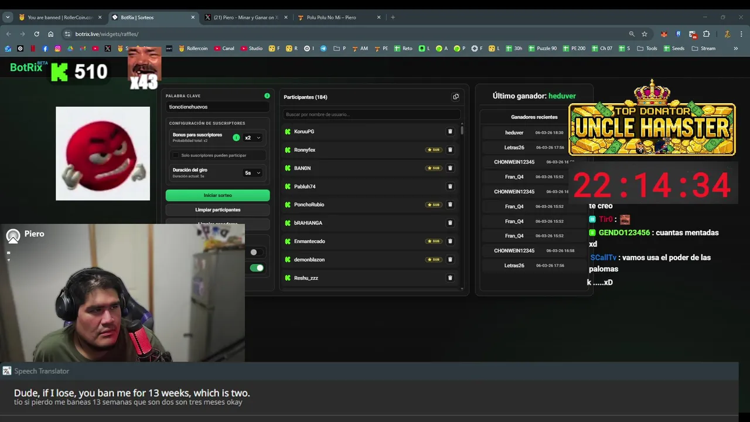Close the BotRix Sorteos tab

193,18
